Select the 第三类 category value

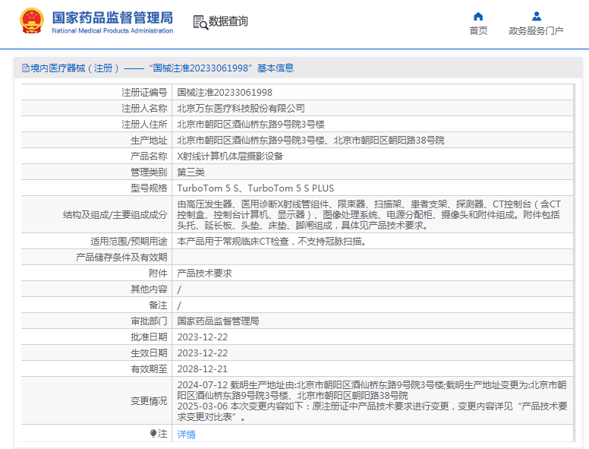[191, 172]
